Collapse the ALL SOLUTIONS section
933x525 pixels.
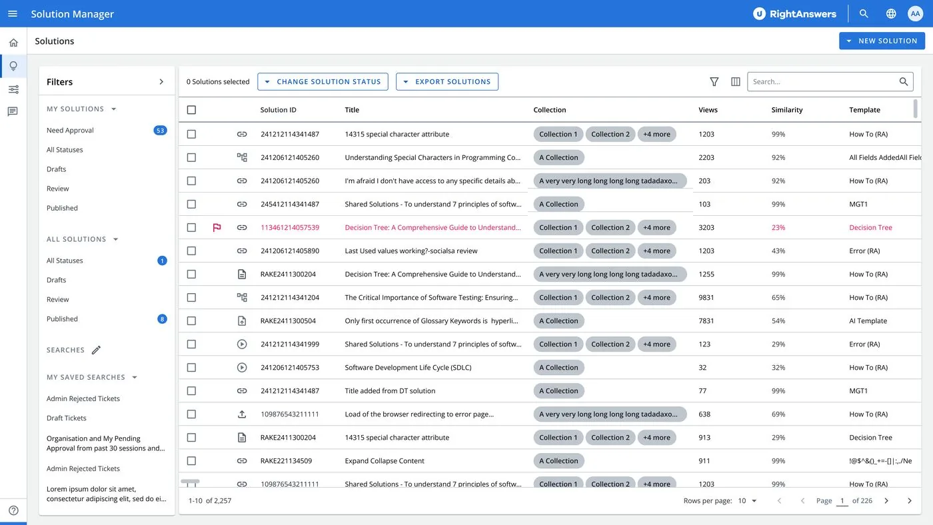116,239
